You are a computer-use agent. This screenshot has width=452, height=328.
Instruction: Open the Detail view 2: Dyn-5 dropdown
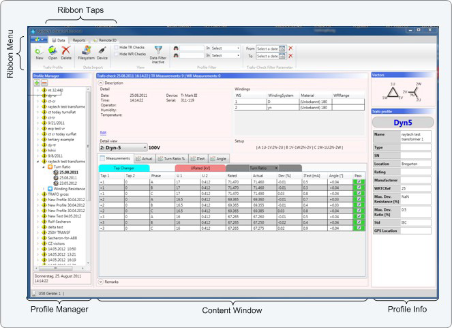[143, 147]
